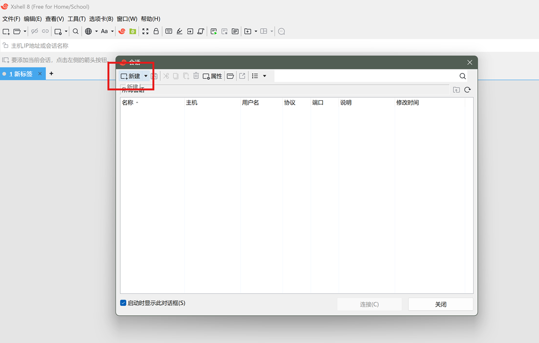The height and width of the screenshot is (343, 539).
Task: Click the go up folder icon in dialog
Action: tap(457, 90)
